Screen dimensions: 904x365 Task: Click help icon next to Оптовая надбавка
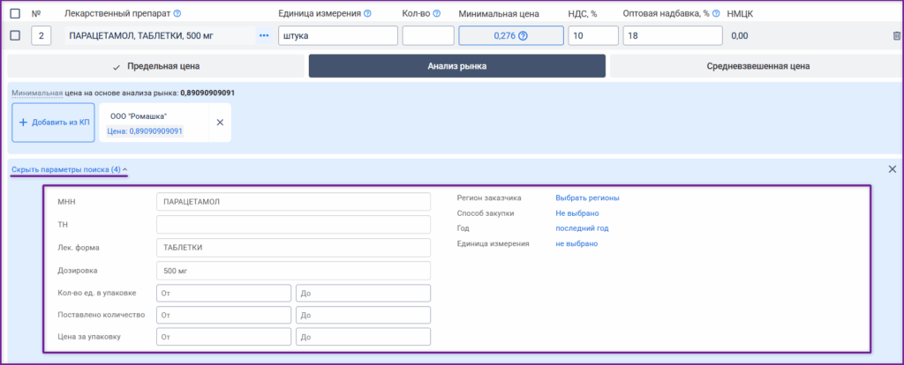[716, 13]
